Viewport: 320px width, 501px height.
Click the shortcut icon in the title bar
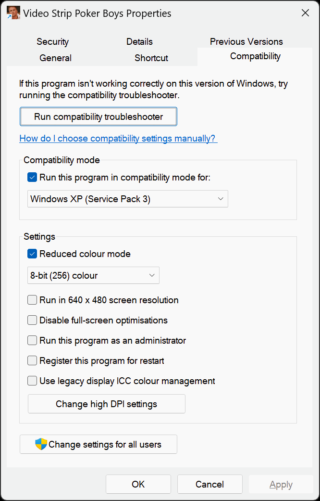click(13, 13)
